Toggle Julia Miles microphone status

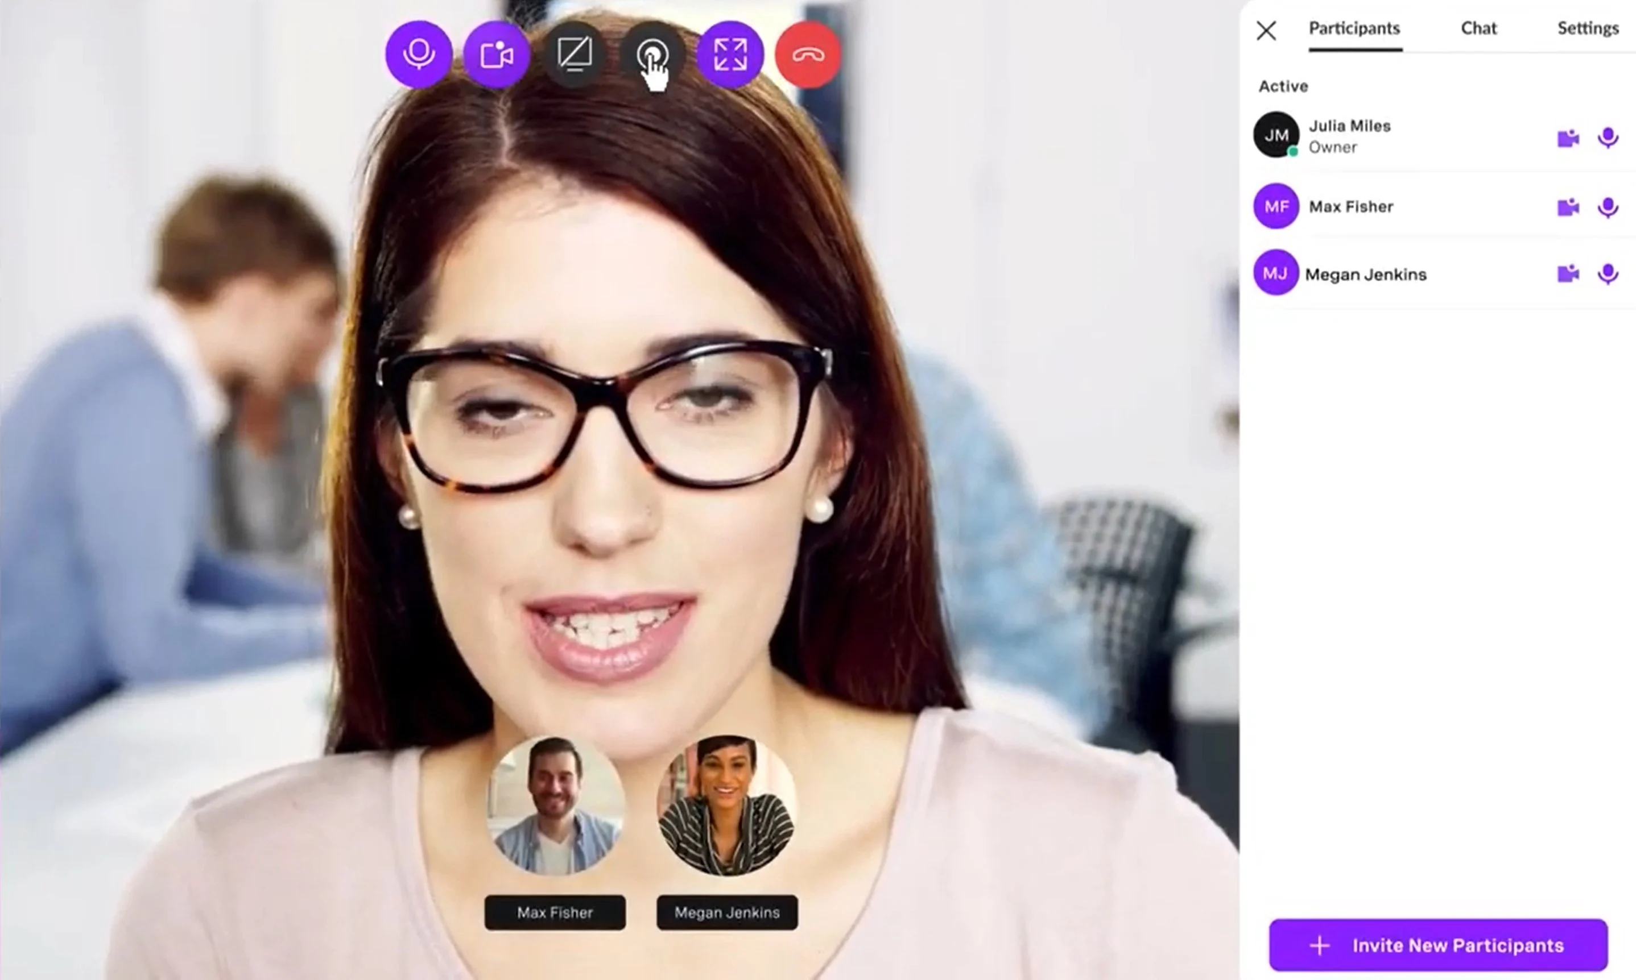click(x=1608, y=136)
